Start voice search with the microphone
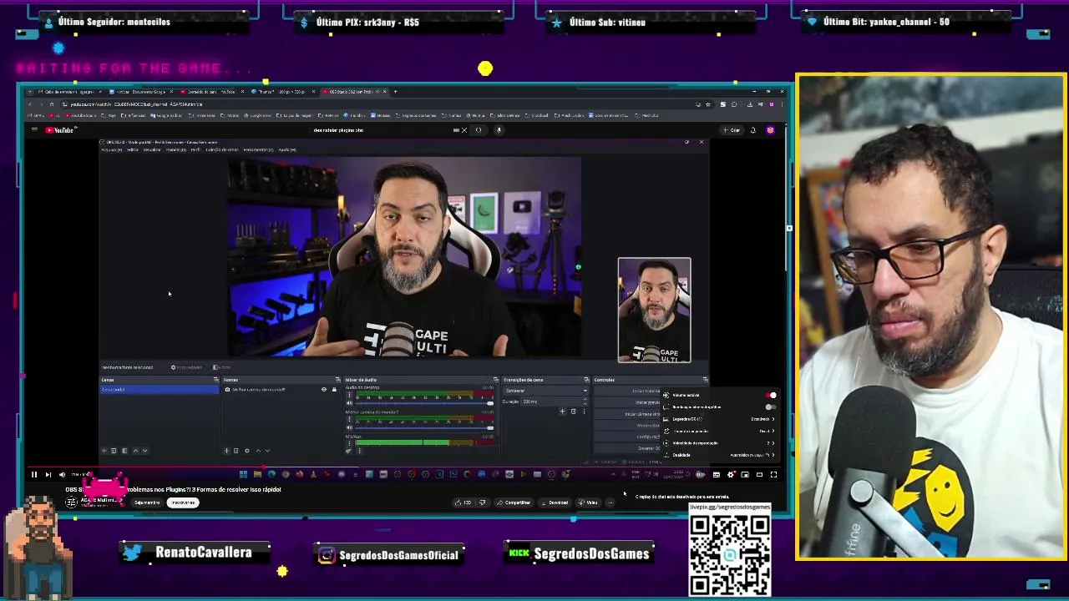This screenshot has height=601, width=1069. (x=499, y=130)
